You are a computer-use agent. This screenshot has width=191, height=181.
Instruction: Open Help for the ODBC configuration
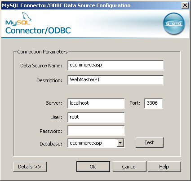[164, 167]
